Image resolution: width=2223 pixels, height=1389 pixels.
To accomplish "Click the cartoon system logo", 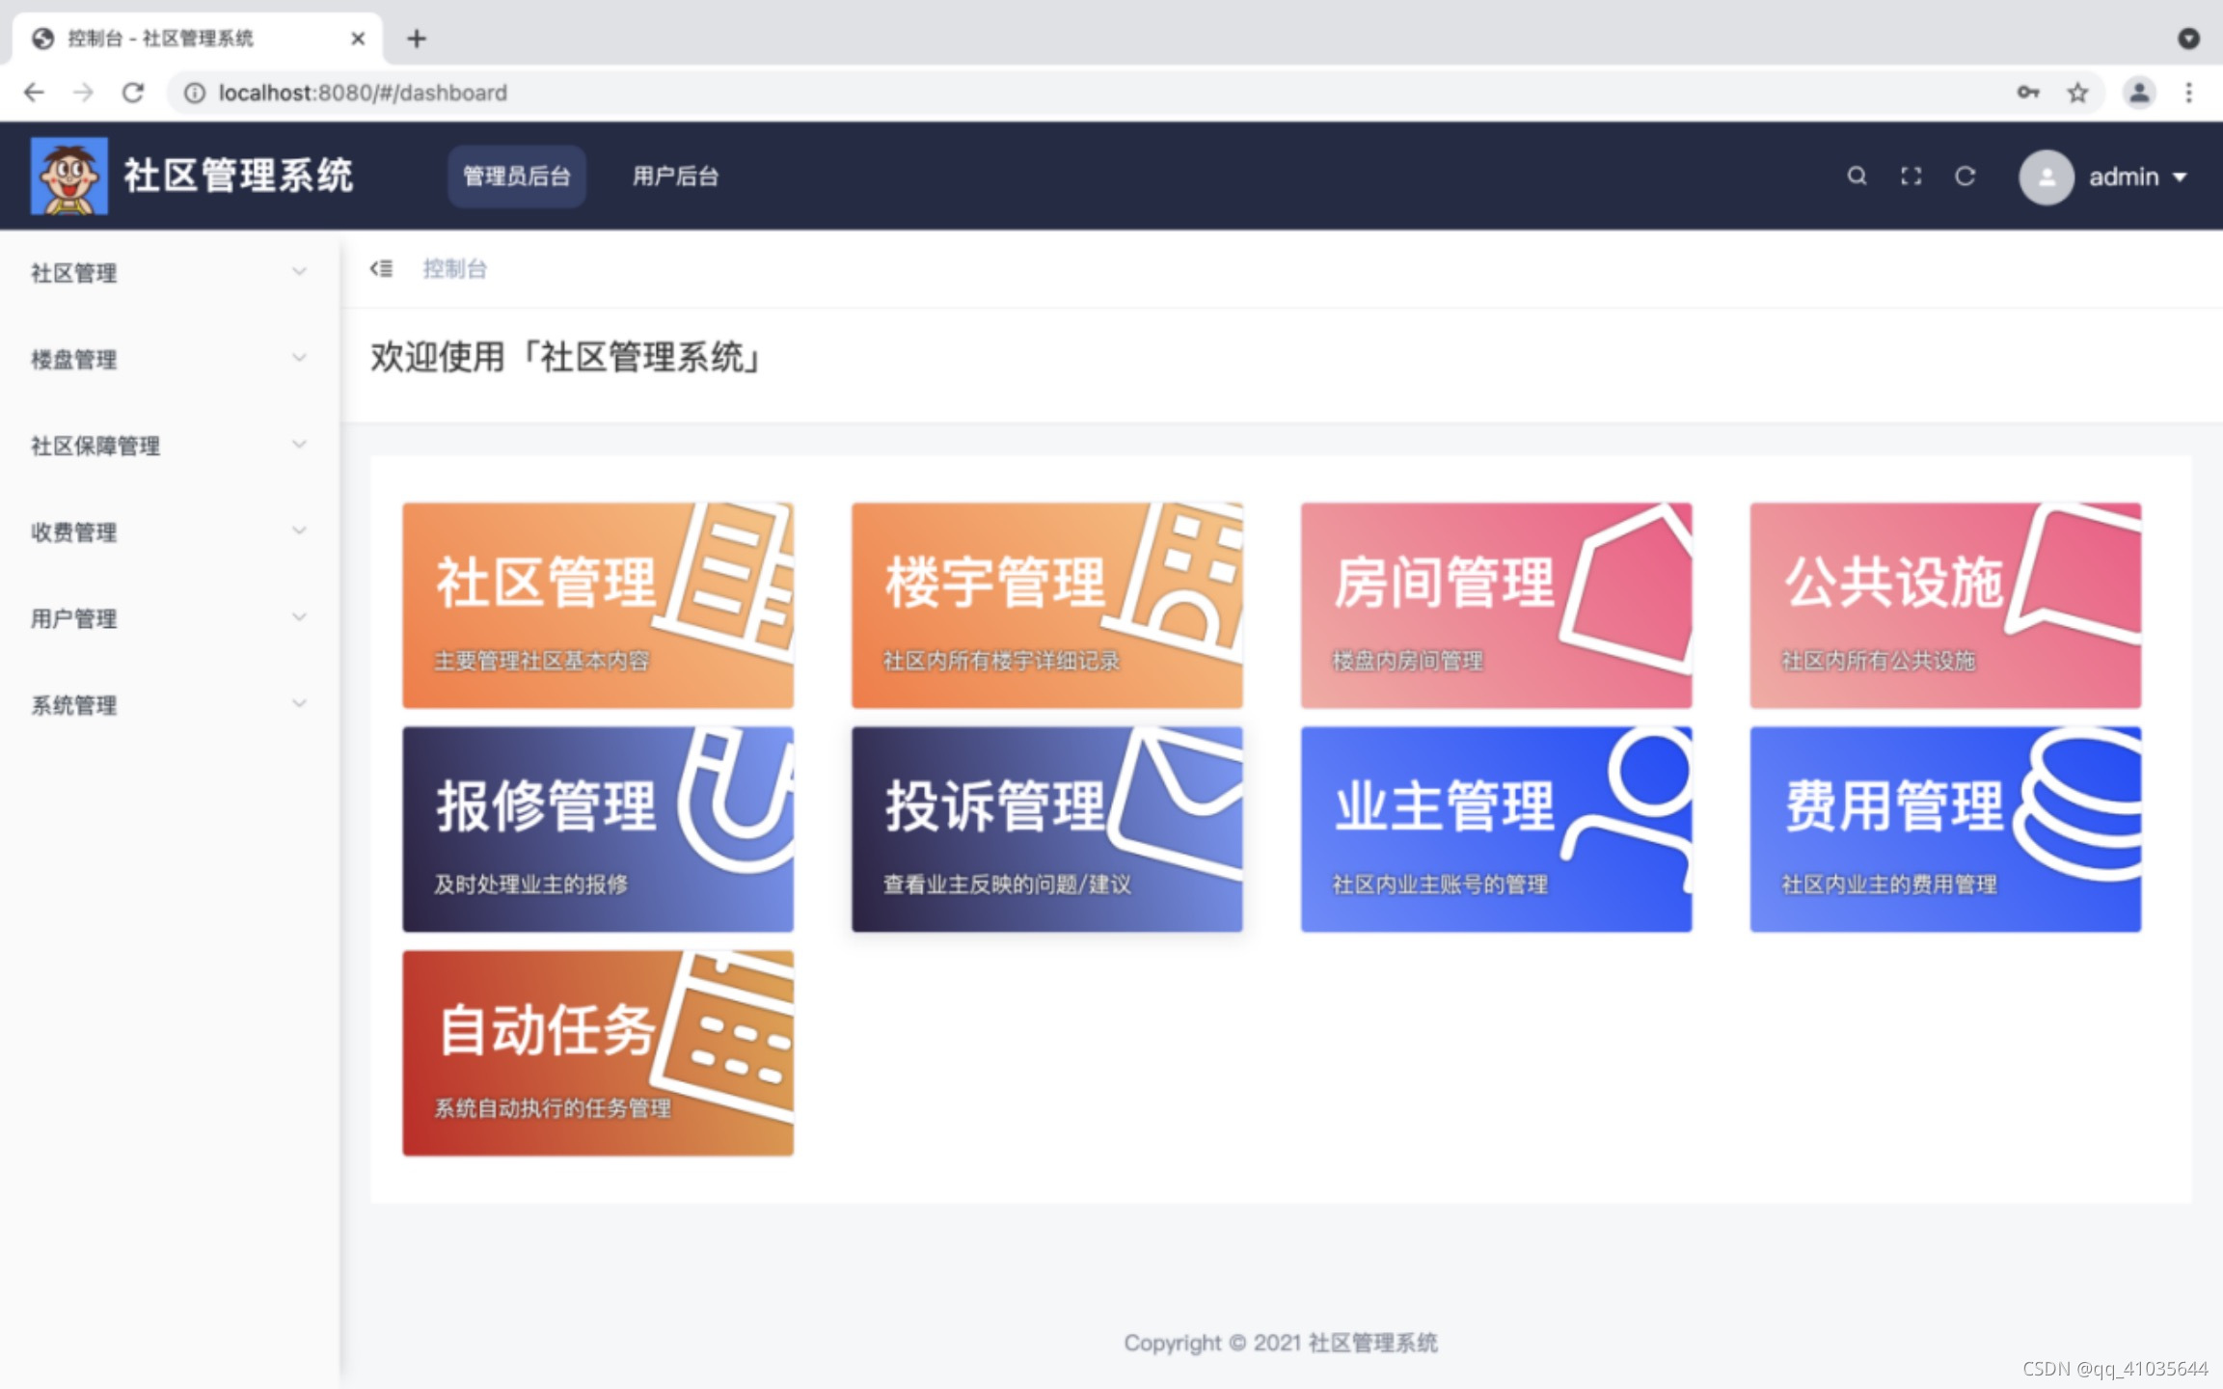I will tap(68, 176).
